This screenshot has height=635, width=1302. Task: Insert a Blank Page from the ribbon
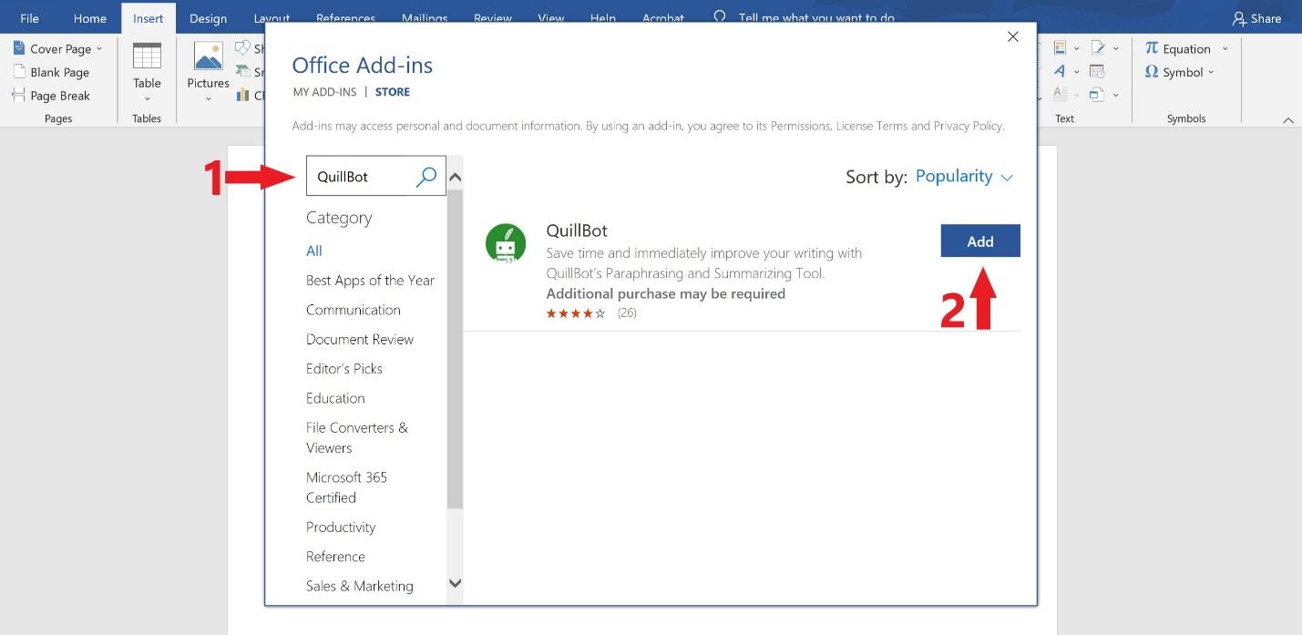click(51, 72)
